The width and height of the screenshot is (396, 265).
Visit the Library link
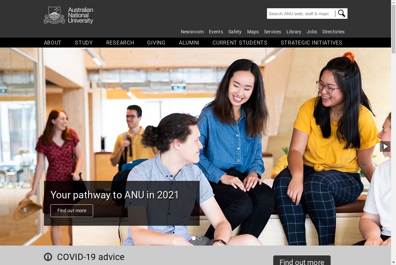click(294, 32)
